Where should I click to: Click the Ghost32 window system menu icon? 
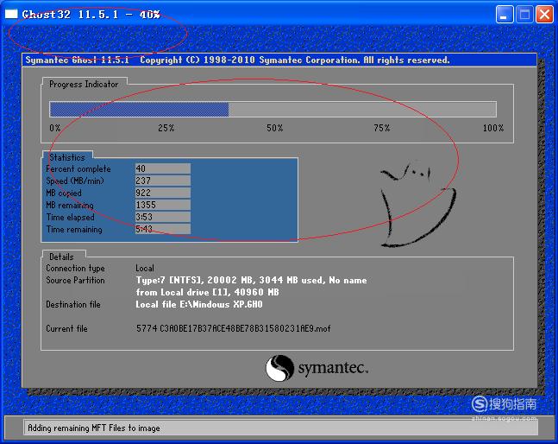[11, 14]
